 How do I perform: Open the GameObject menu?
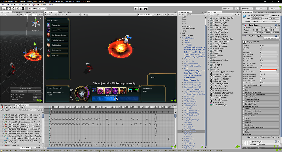point(22,5)
